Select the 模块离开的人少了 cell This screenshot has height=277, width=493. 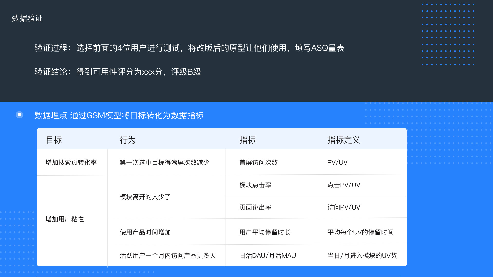(x=145, y=197)
